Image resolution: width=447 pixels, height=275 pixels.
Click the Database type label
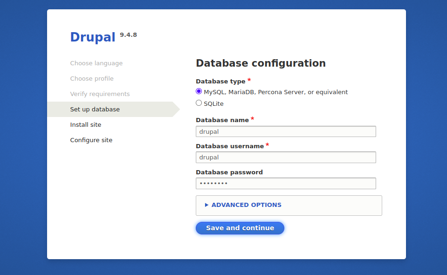[220, 82]
